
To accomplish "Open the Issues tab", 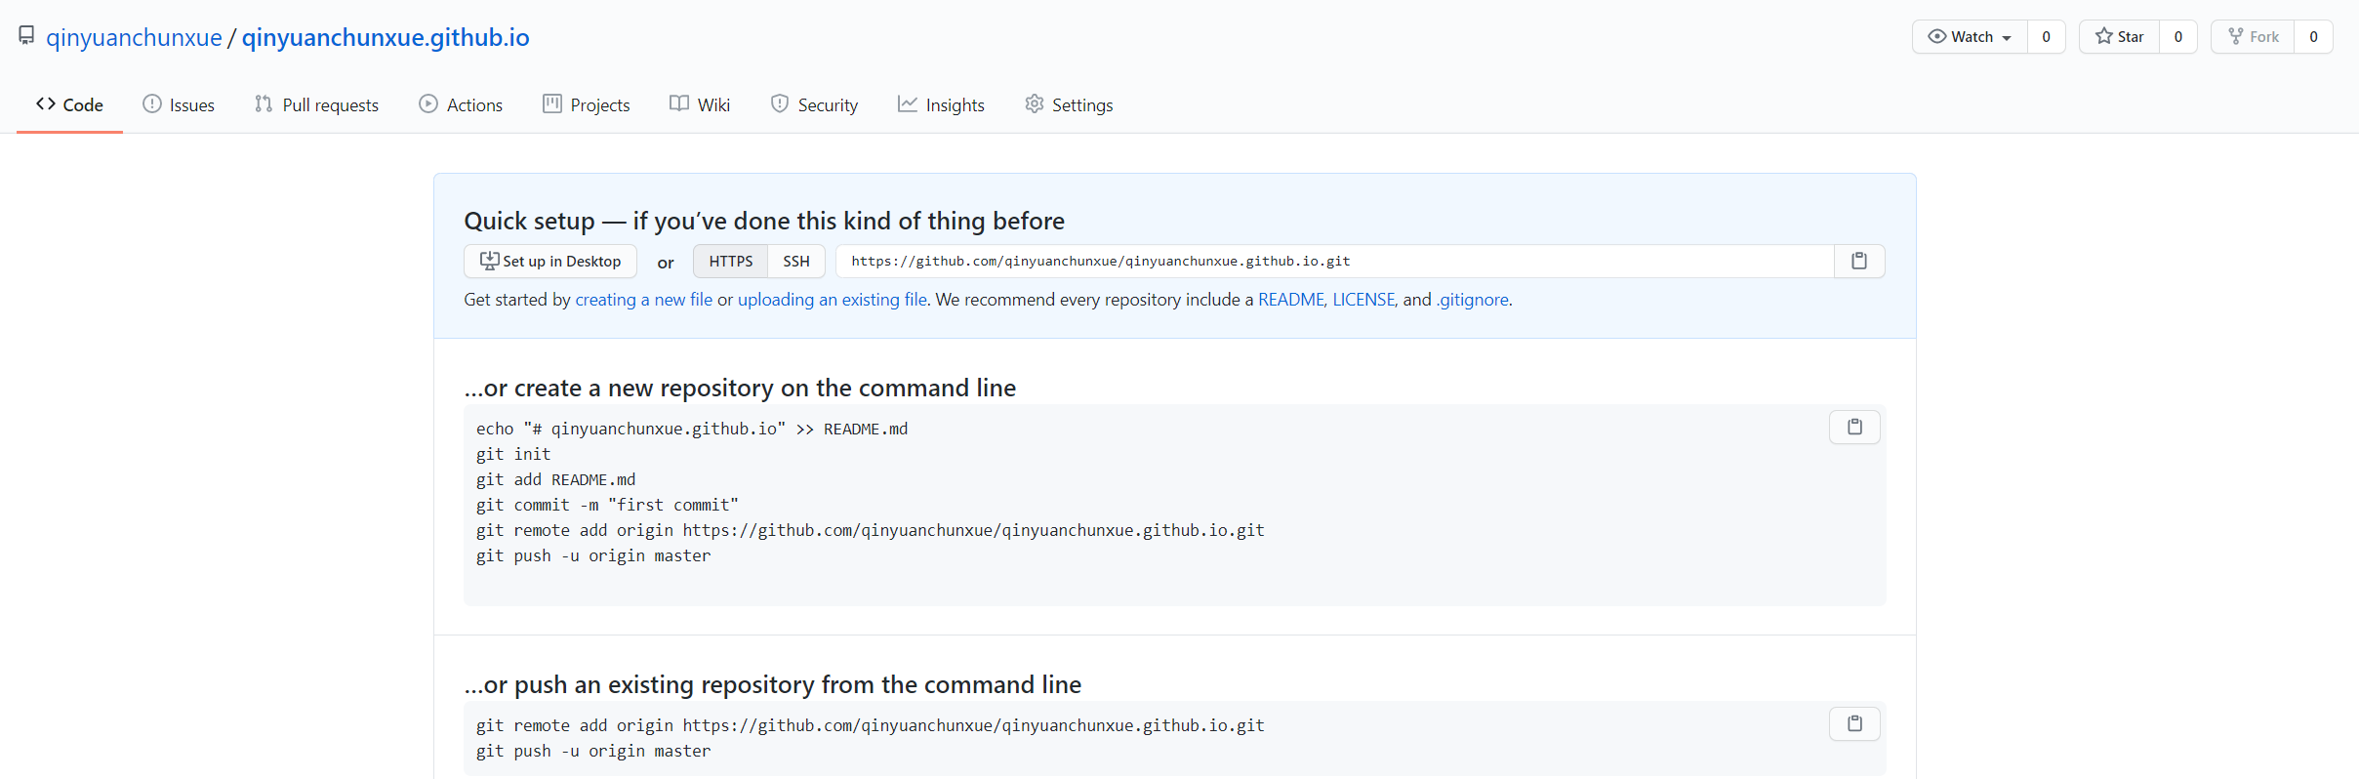I will tap(179, 104).
